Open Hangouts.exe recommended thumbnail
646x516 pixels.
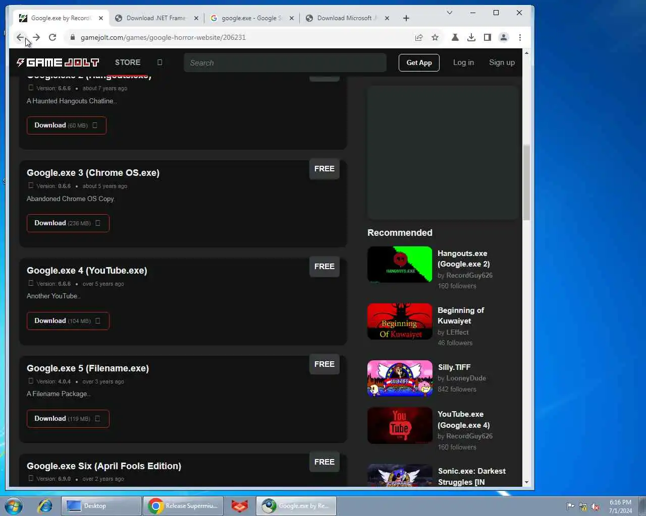pyautogui.click(x=400, y=265)
